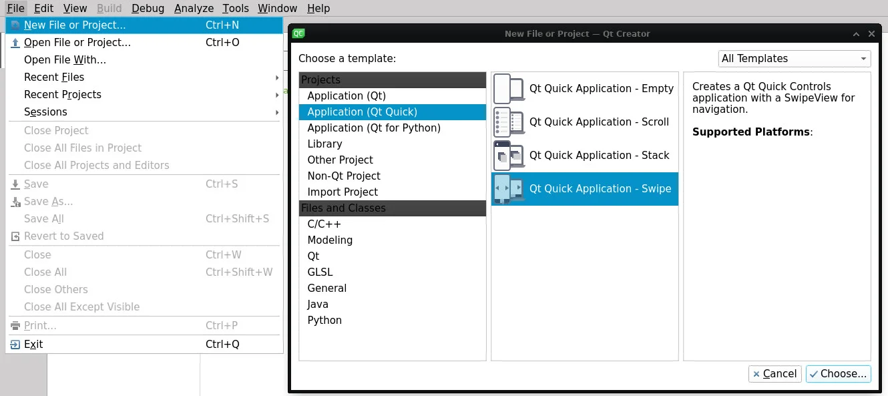
Task: Click the New File or Project menu icon
Action: tap(15, 25)
